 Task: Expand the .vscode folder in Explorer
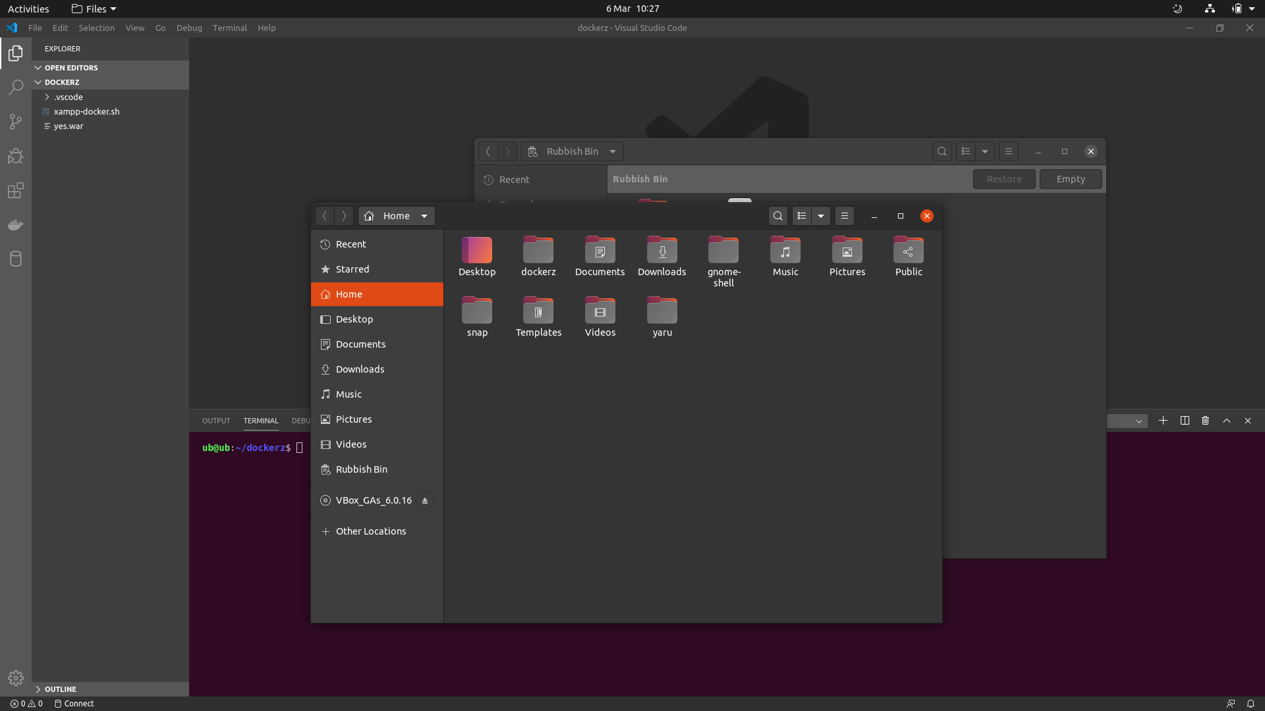pos(47,97)
